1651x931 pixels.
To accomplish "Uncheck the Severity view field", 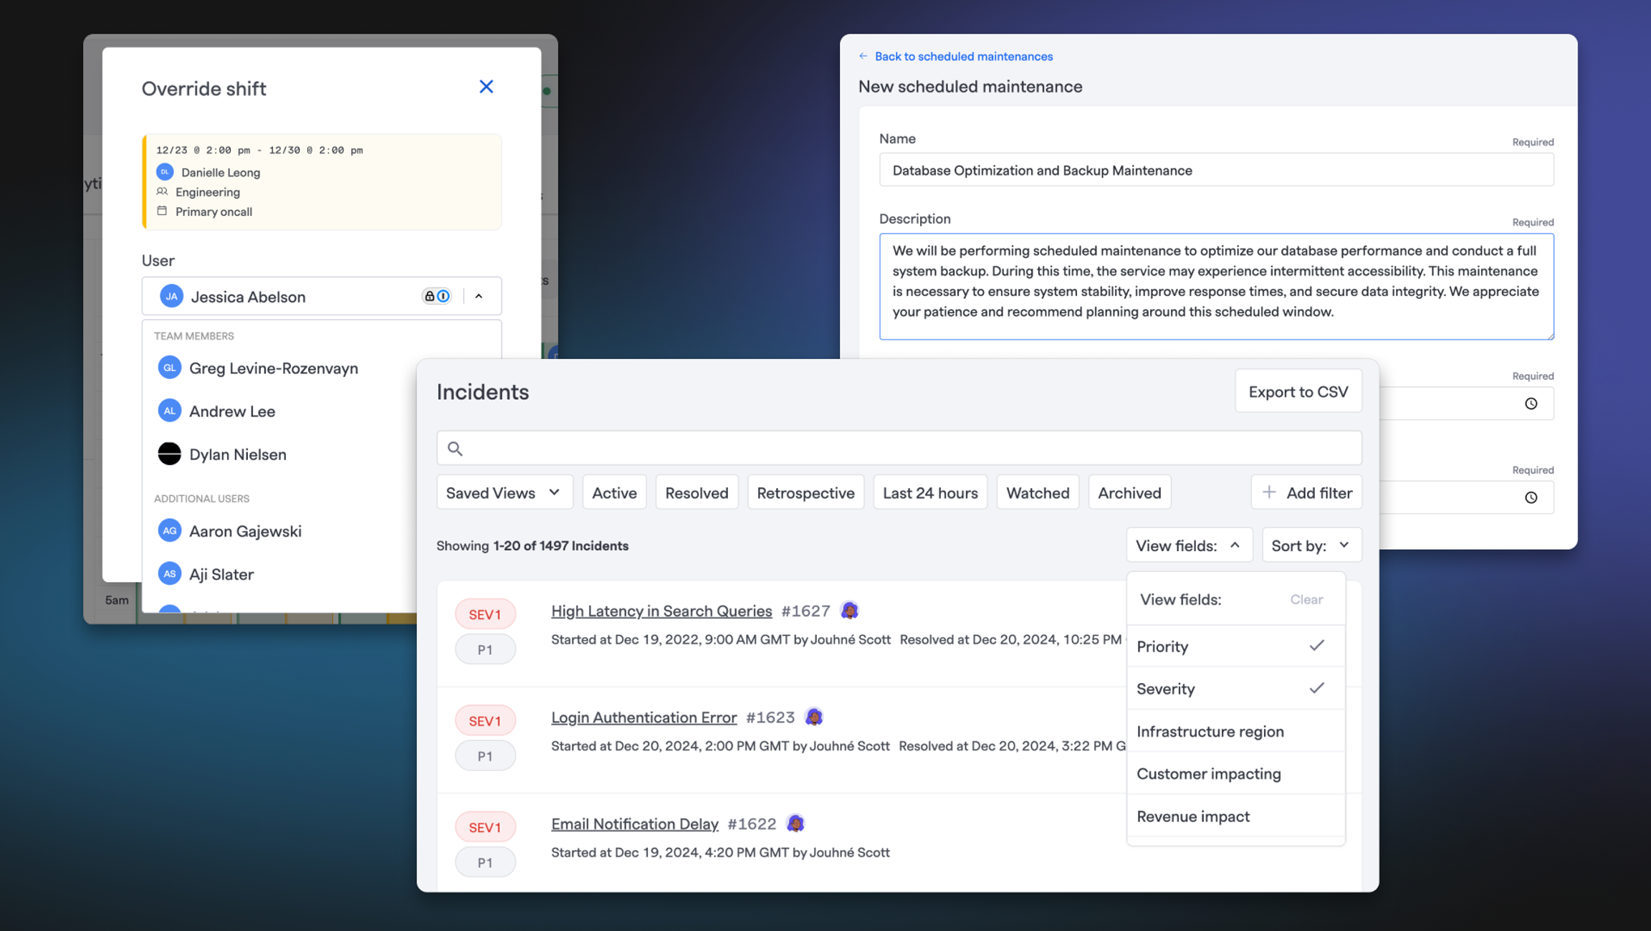I will click(x=1235, y=689).
